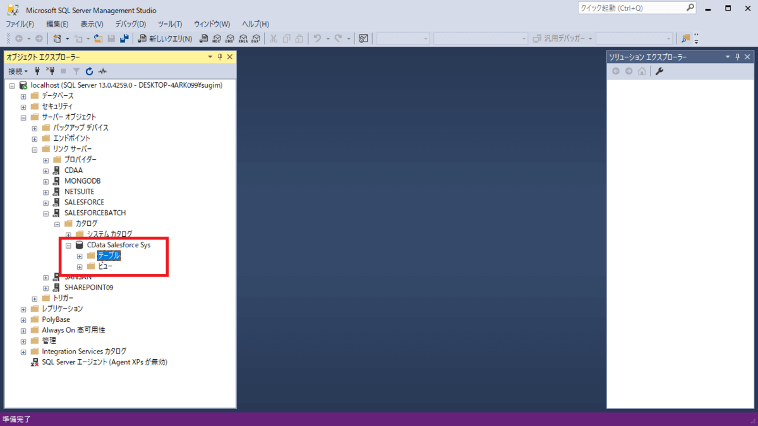Click the Activity Monitor pulse icon in Object Explorer
This screenshot has width=758, height=426.
(102, 71)
